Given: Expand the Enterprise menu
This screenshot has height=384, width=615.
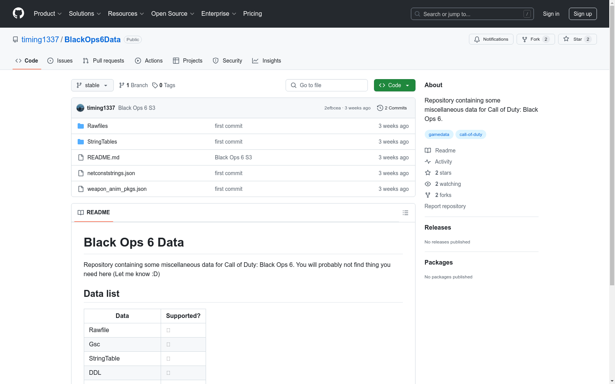Looking at the screenshot, I should (x=219, y=14).
